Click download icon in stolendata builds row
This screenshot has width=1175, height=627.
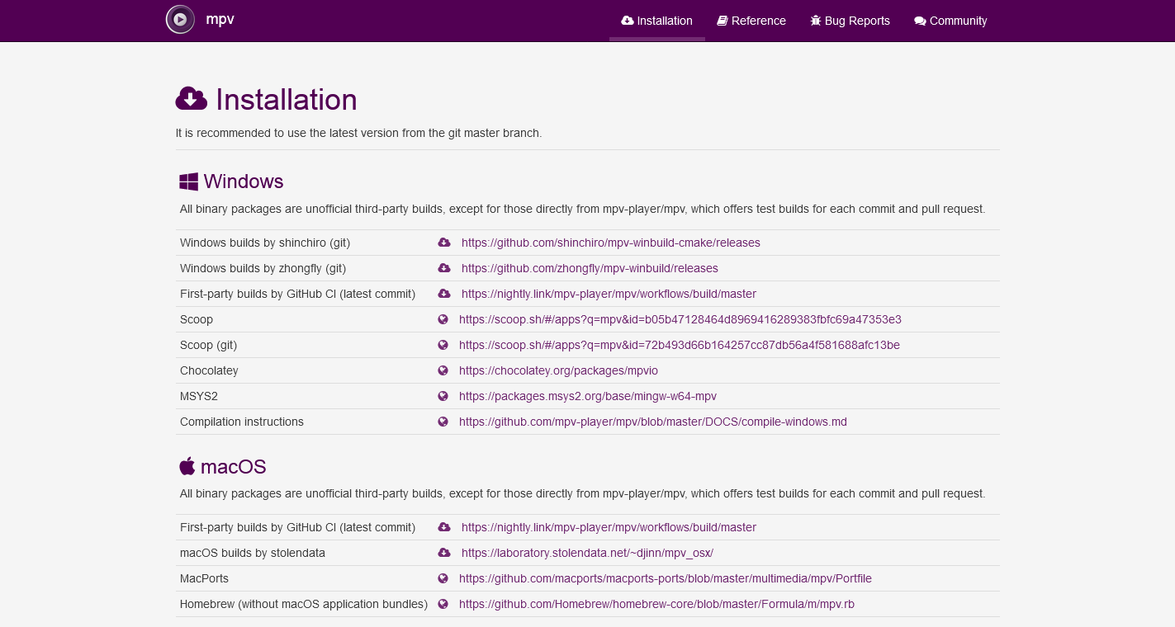(444, 553)
